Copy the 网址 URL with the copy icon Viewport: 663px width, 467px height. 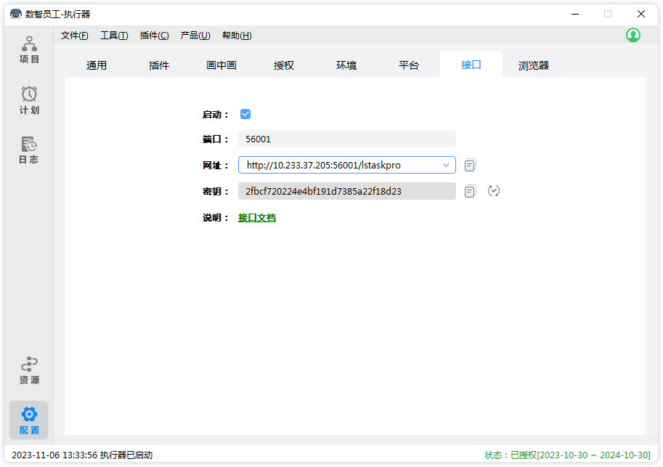click(x=470, y=166)
